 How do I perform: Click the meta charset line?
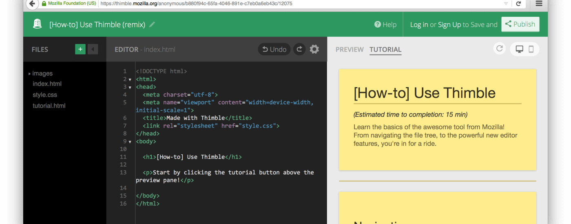pos(180,95)
